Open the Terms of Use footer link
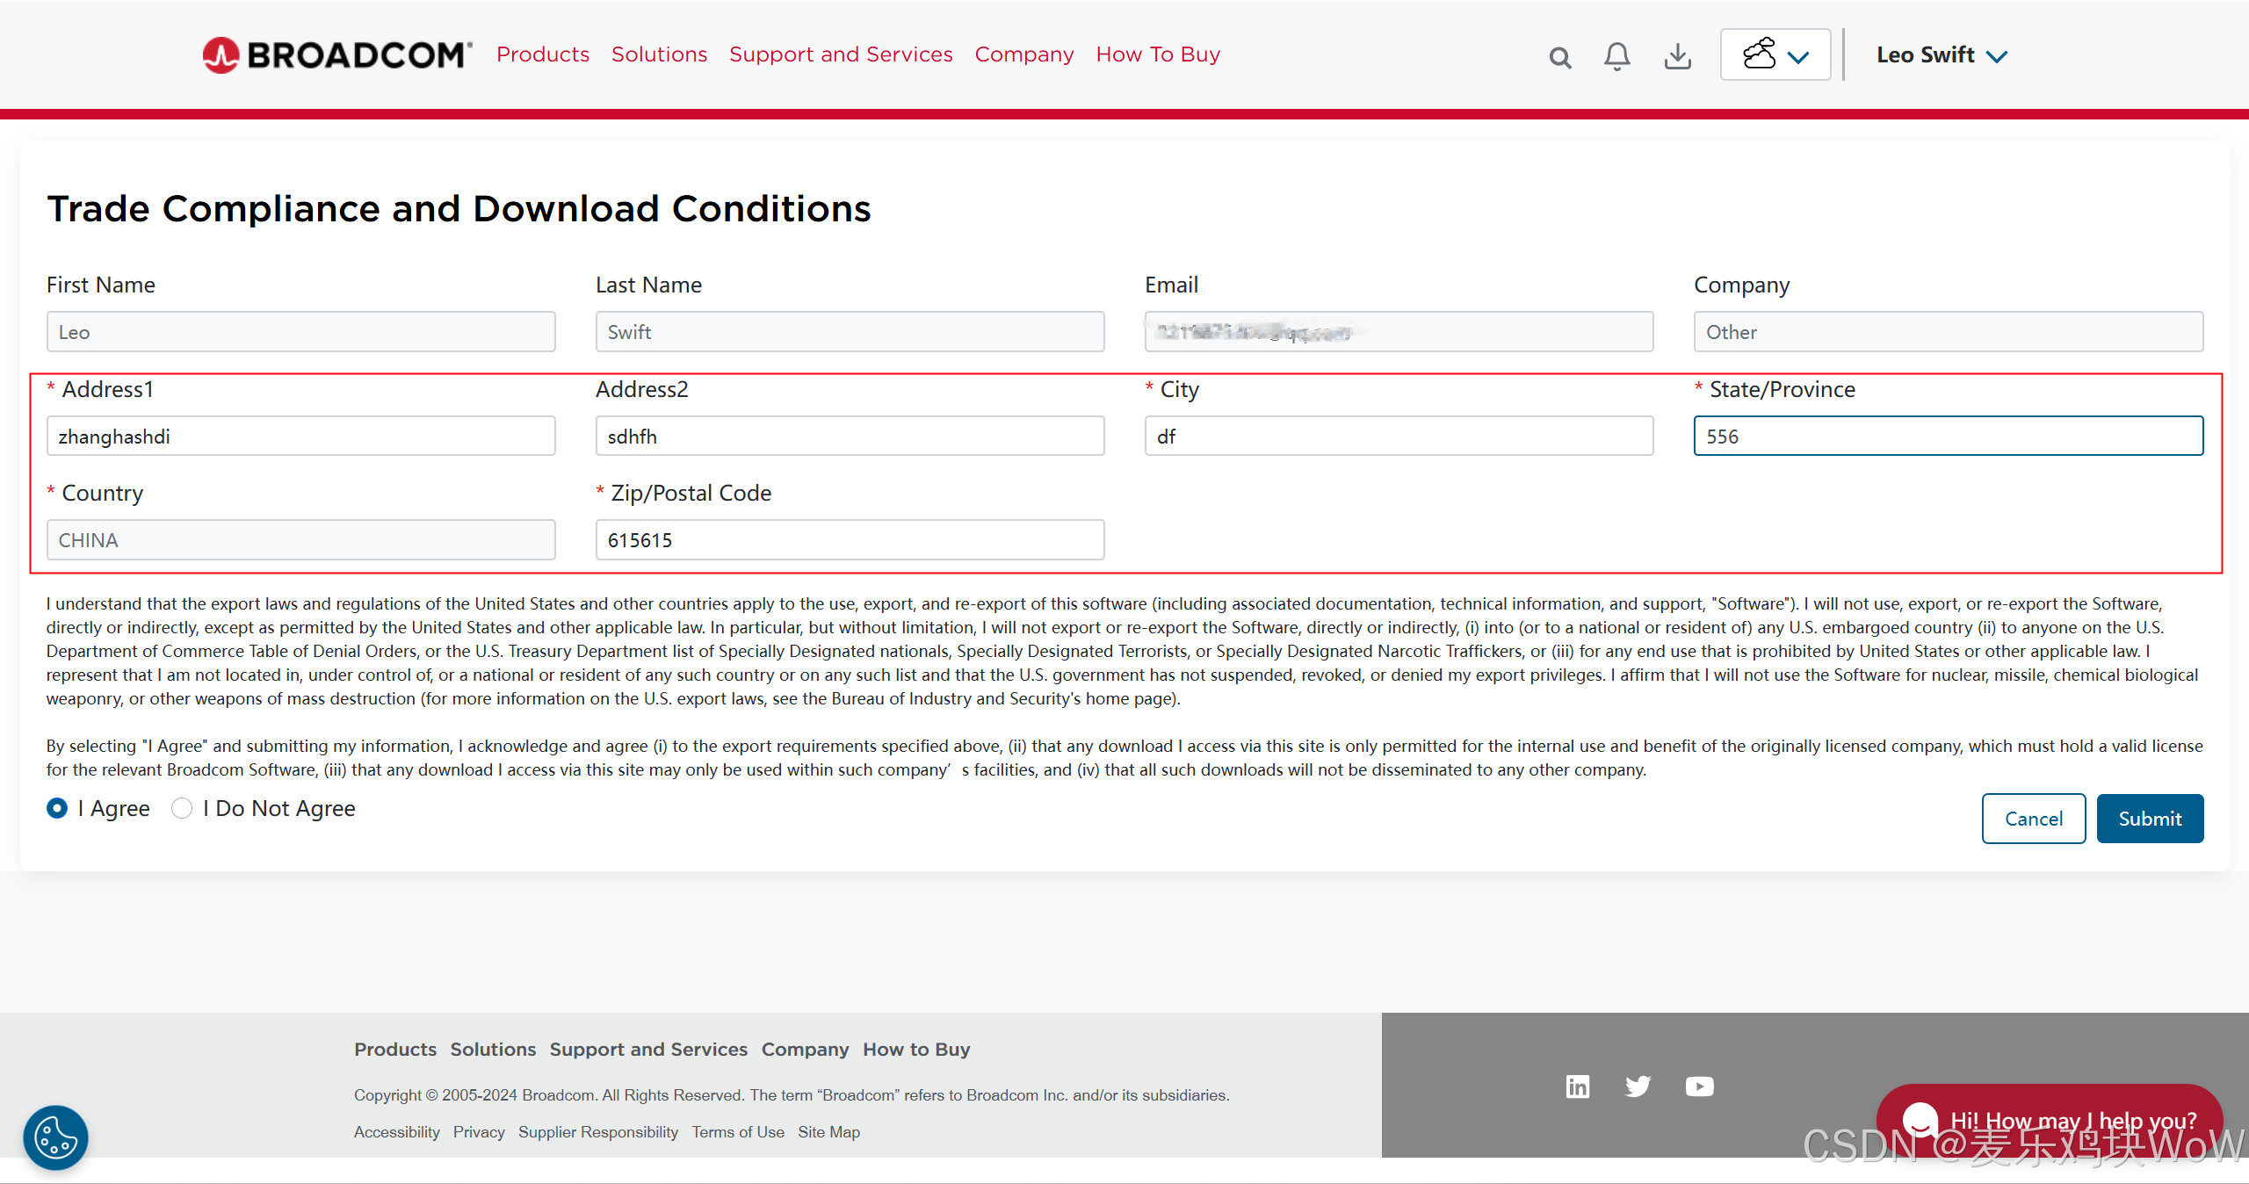This screenshot has height=1184, width=2249. [x=738, y=1132]
